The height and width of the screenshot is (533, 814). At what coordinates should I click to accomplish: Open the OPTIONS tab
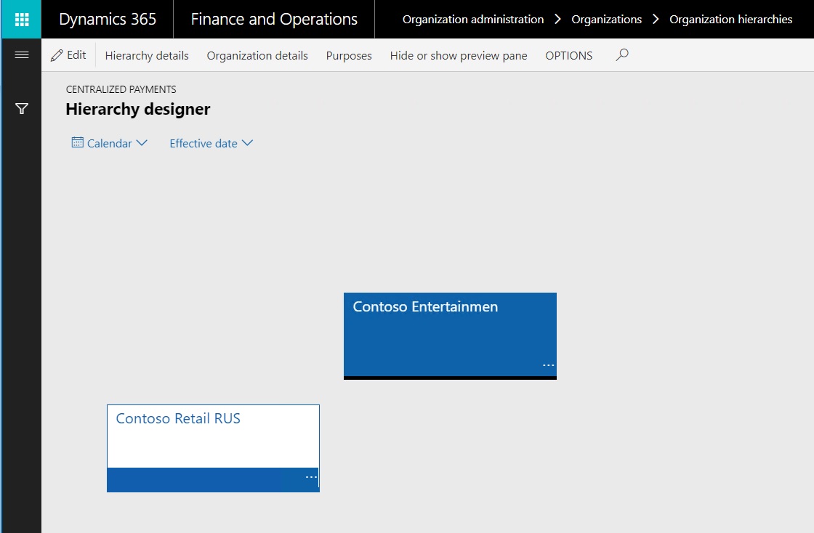[x=568, y=55]
